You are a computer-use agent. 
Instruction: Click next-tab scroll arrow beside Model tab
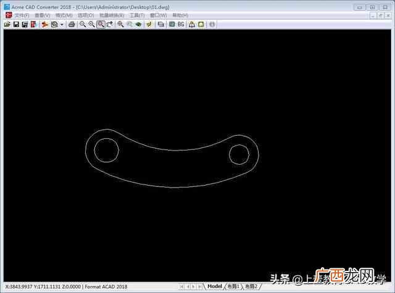click(193, 287)
